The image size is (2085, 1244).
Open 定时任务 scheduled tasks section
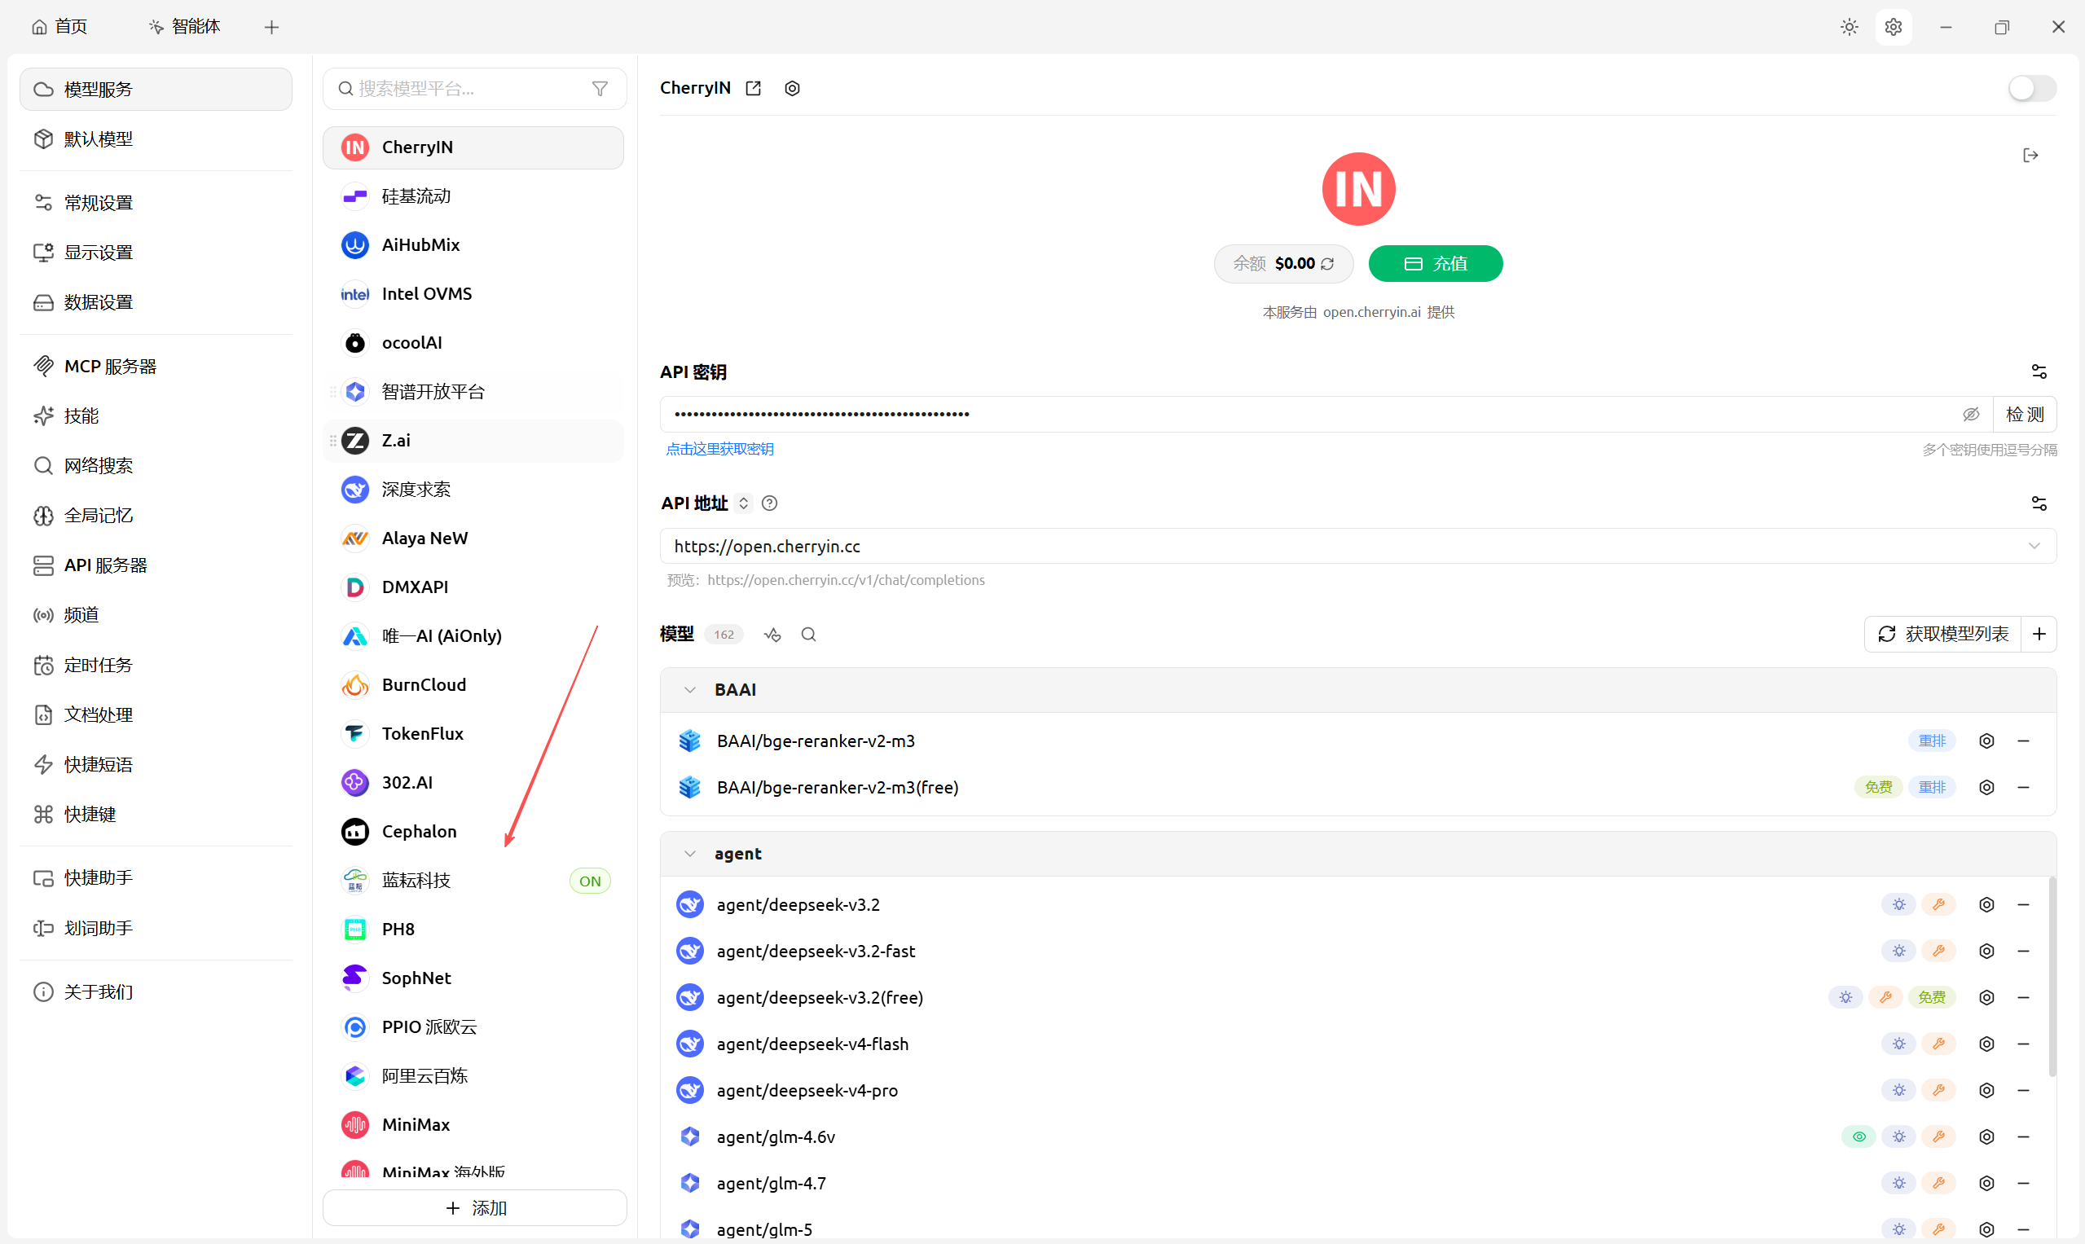pyautogui.click(x=156, y=665)
